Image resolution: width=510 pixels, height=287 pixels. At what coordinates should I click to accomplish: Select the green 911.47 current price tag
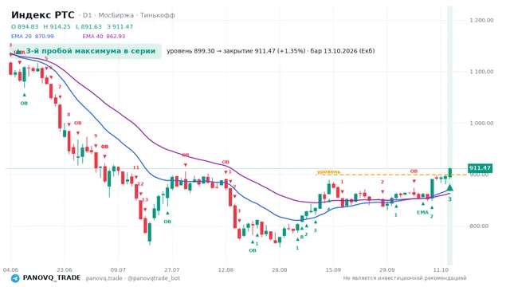click(x=480, y=168)
